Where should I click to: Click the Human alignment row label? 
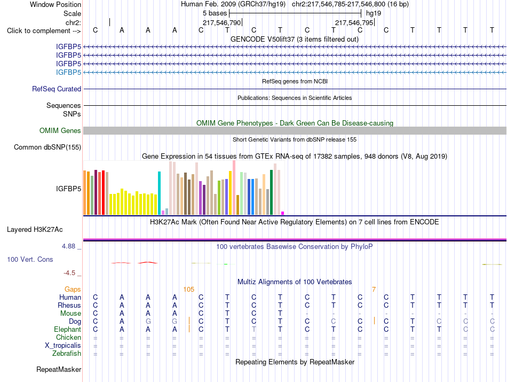click(x=70, y=297)
